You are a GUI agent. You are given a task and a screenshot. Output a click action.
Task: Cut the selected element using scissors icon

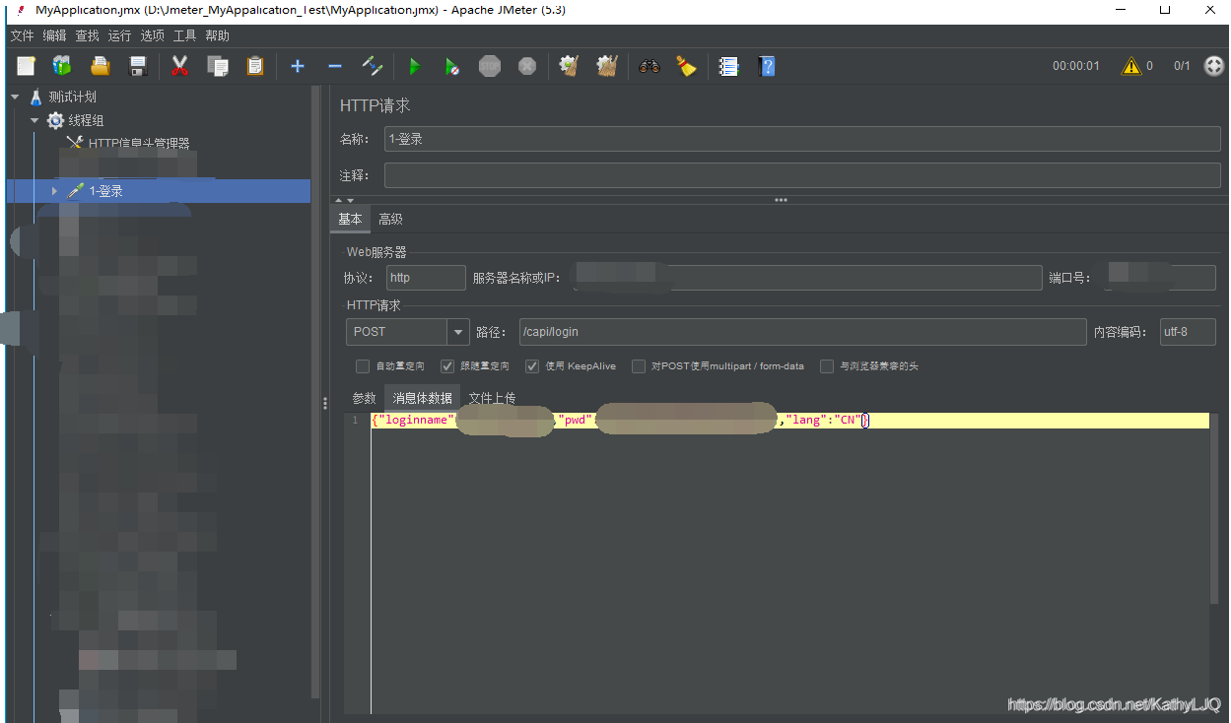coord(180,66)
